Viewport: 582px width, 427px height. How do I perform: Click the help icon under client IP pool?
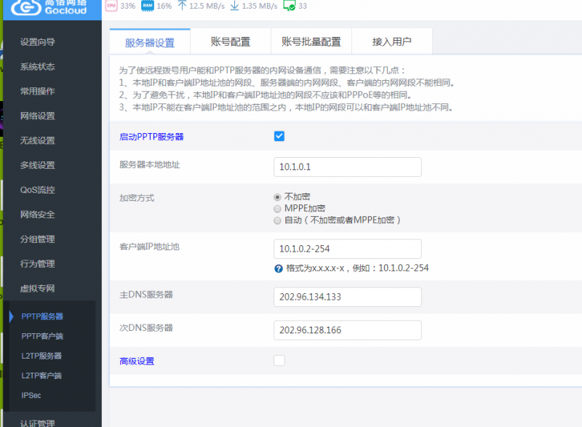coord(279,268)
